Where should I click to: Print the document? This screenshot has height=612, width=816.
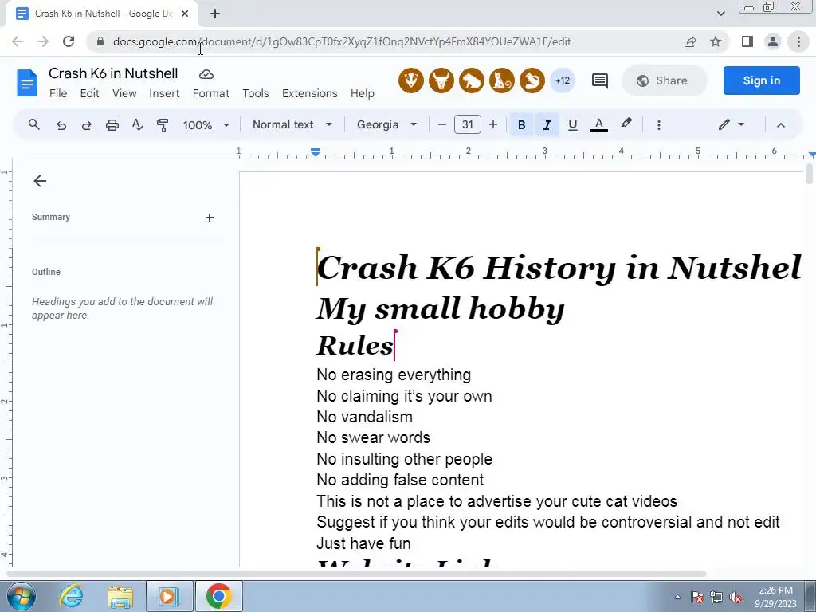[x=112, y=125]
